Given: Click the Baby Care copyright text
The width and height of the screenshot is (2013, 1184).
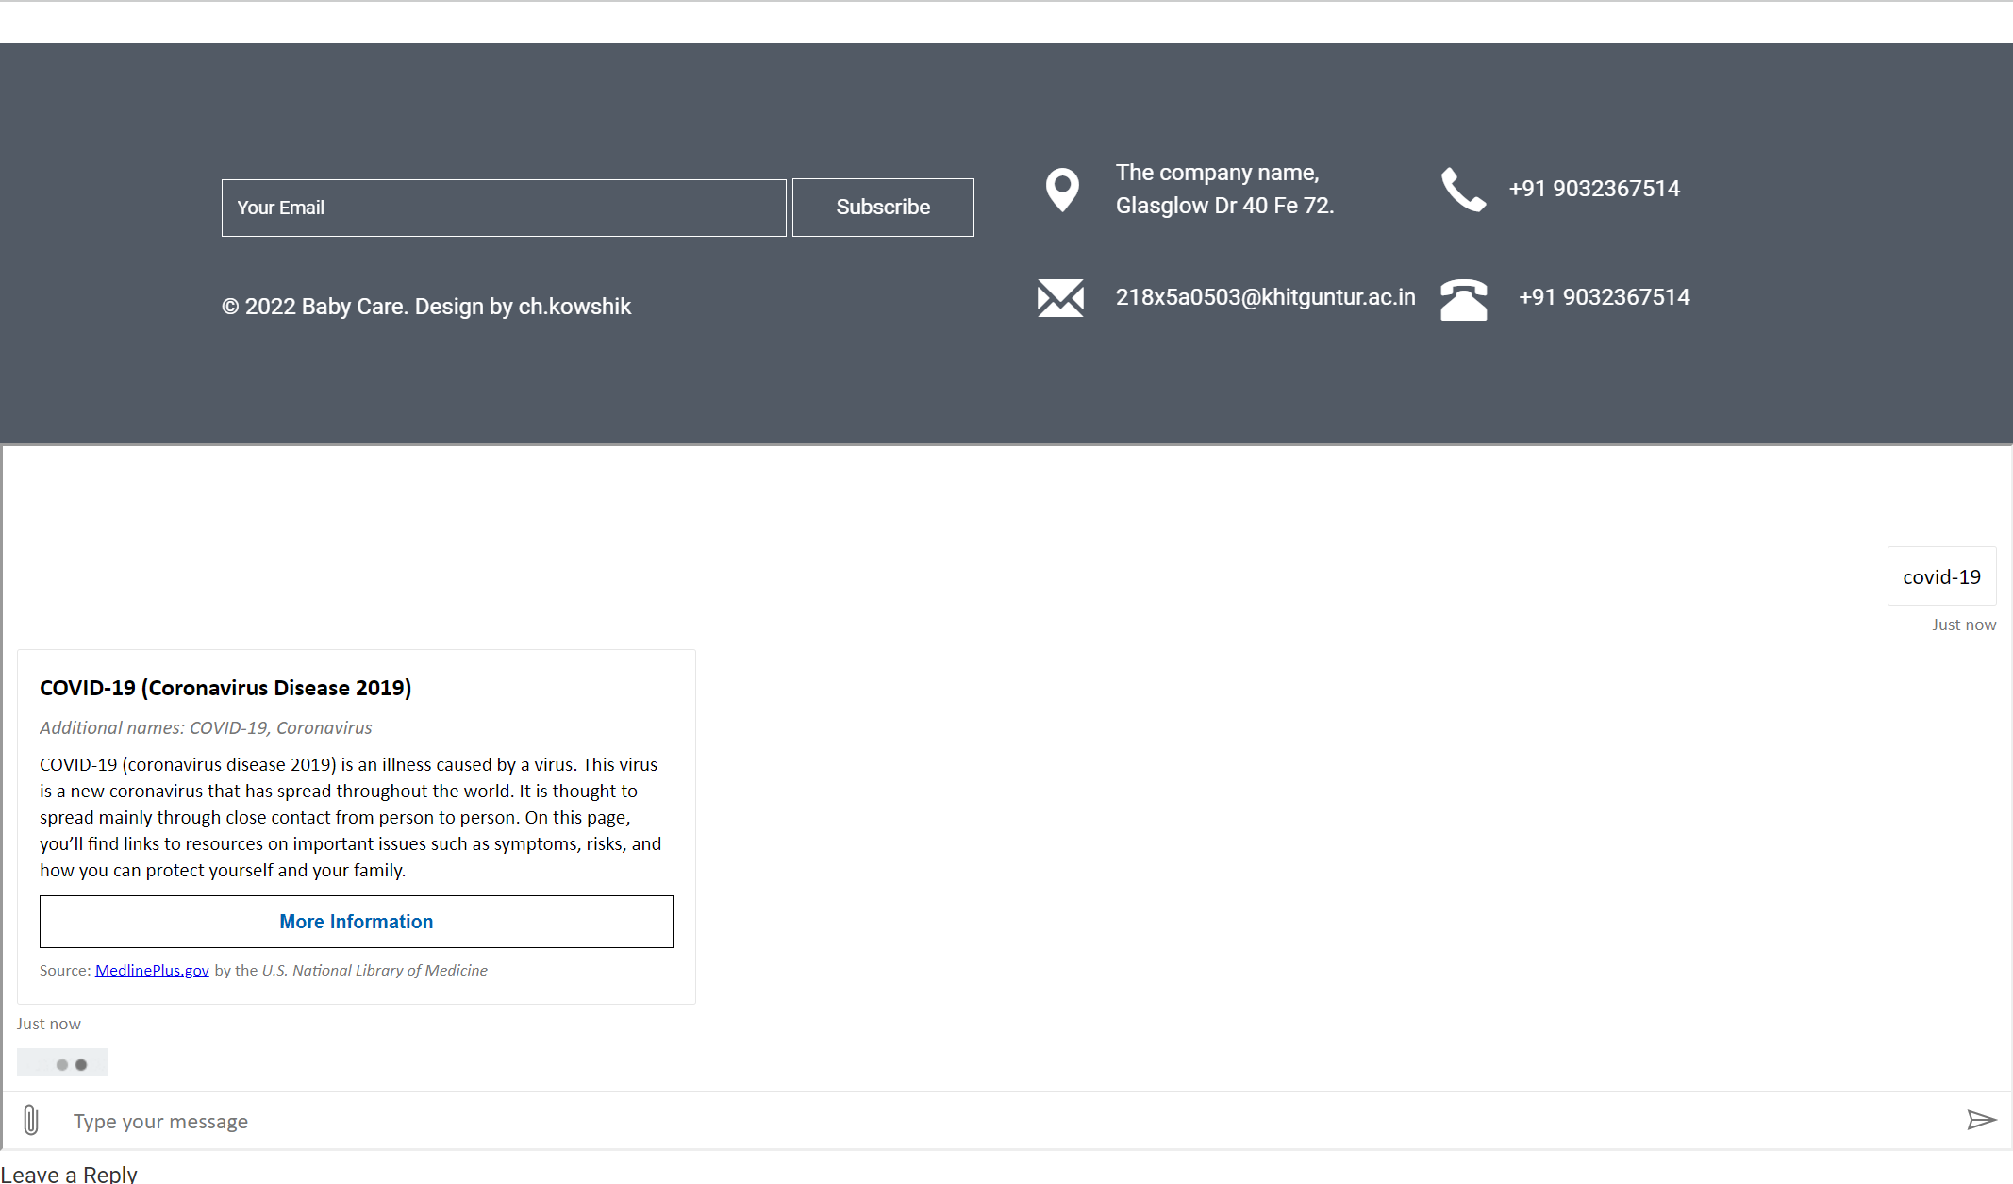Looking at the screenshot, I should (x=426, y=307).
